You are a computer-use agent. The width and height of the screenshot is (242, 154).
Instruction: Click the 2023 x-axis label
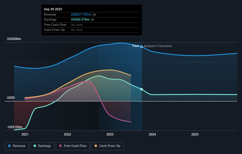[x=110, y=135]
